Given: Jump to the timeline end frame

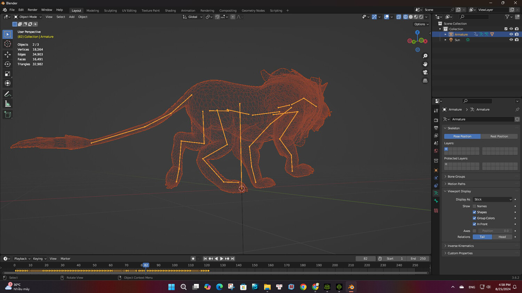Looking at the screenshot, I should (x=233, y=259).
